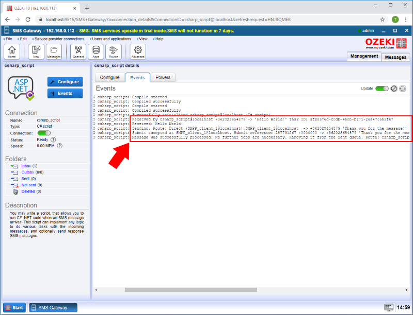The width and height of the screenshot is (413, 315).
Task: Click the New message toolbar icon
Action: click(36, 51)
